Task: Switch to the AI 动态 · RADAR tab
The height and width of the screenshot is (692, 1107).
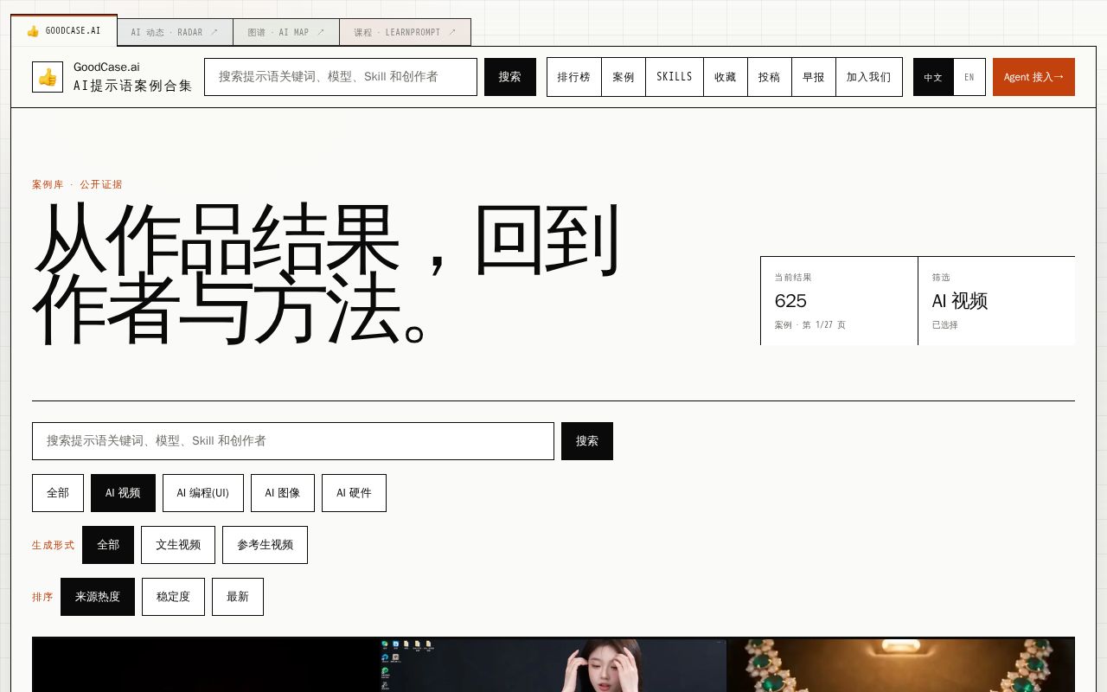Action: click(175, 32)
